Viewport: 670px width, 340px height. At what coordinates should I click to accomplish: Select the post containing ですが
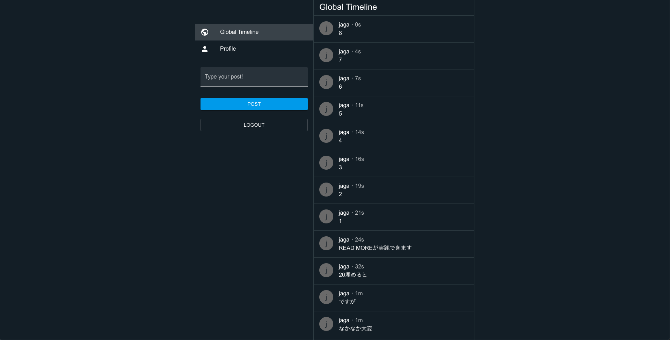click(x=394, y=298)
